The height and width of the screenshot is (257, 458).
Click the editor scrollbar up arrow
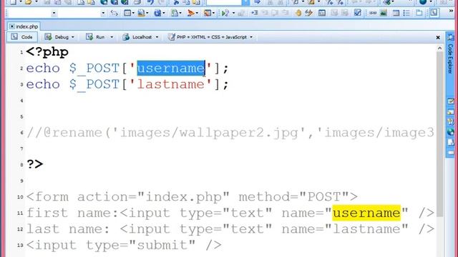point(439,49)
